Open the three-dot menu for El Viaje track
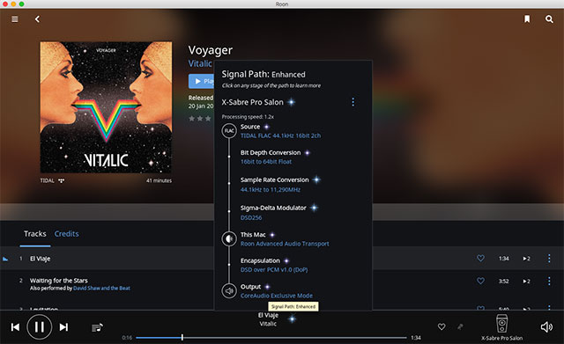The width and height of the screenshot is (564, 344). pos(549,258)
